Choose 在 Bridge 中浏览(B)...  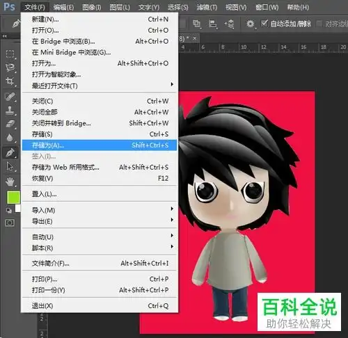click(x=100, y=41)
